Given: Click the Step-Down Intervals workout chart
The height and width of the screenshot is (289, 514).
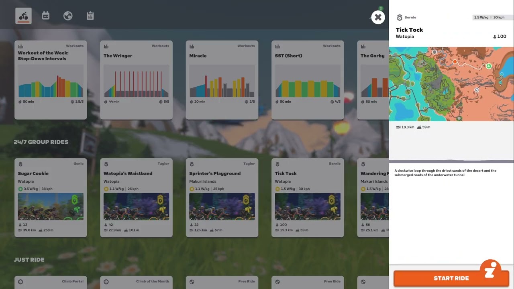Looking at the screenshot, I should click(x=51, y=81).
